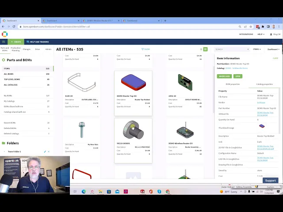Open DEMO - Solidworks Items catalog link
The image size is (283, 212).
(x=237, y=68)
